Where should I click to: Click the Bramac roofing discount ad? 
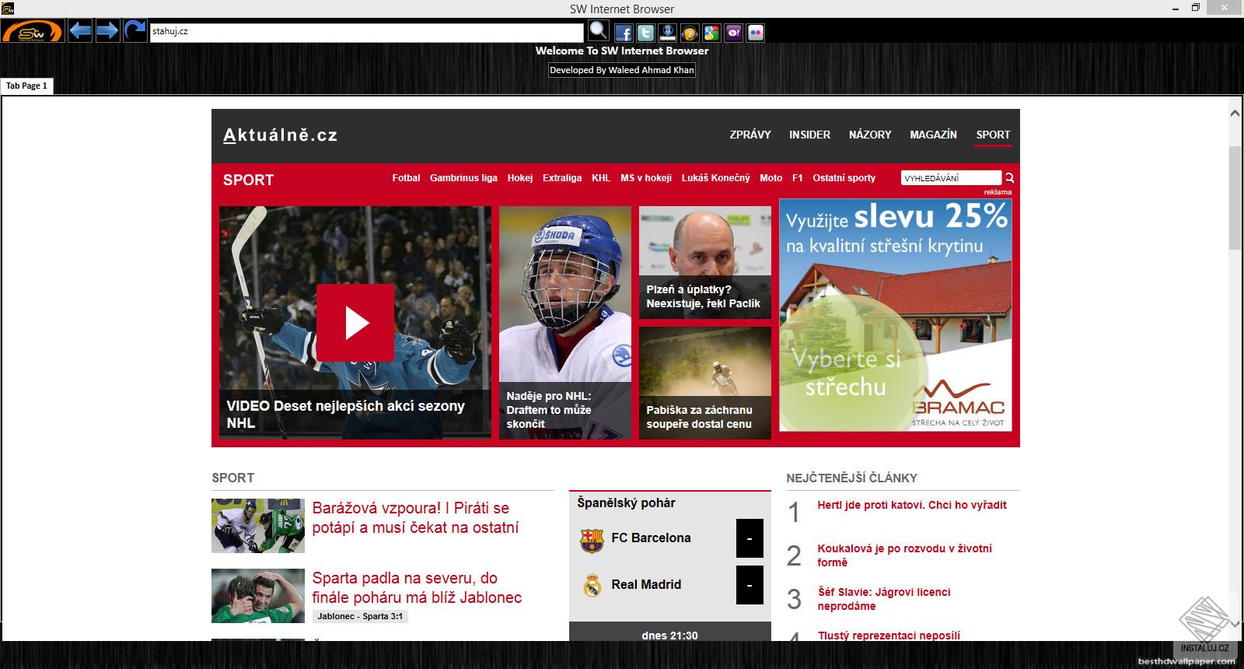click(896, 315)
